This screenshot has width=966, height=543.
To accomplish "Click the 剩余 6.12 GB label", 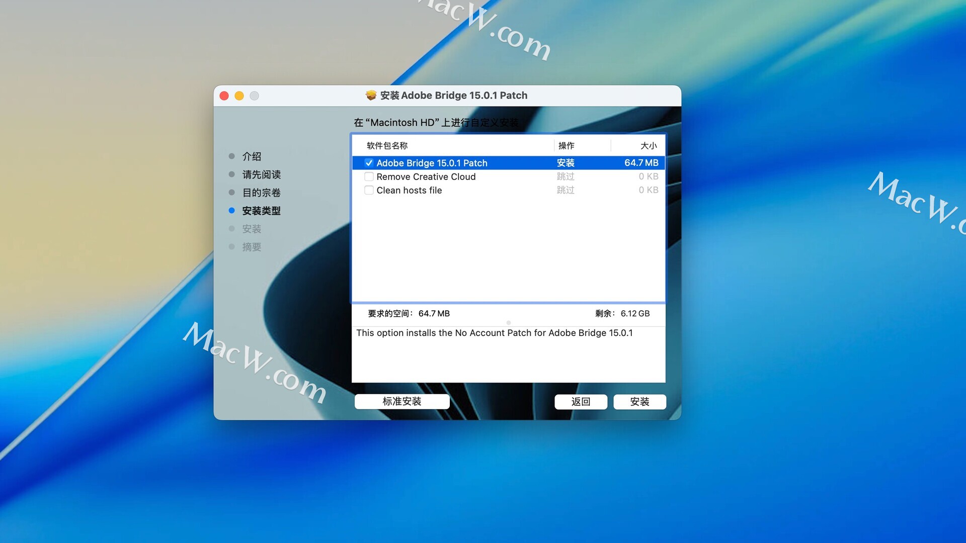I will [x=622, y=314].
